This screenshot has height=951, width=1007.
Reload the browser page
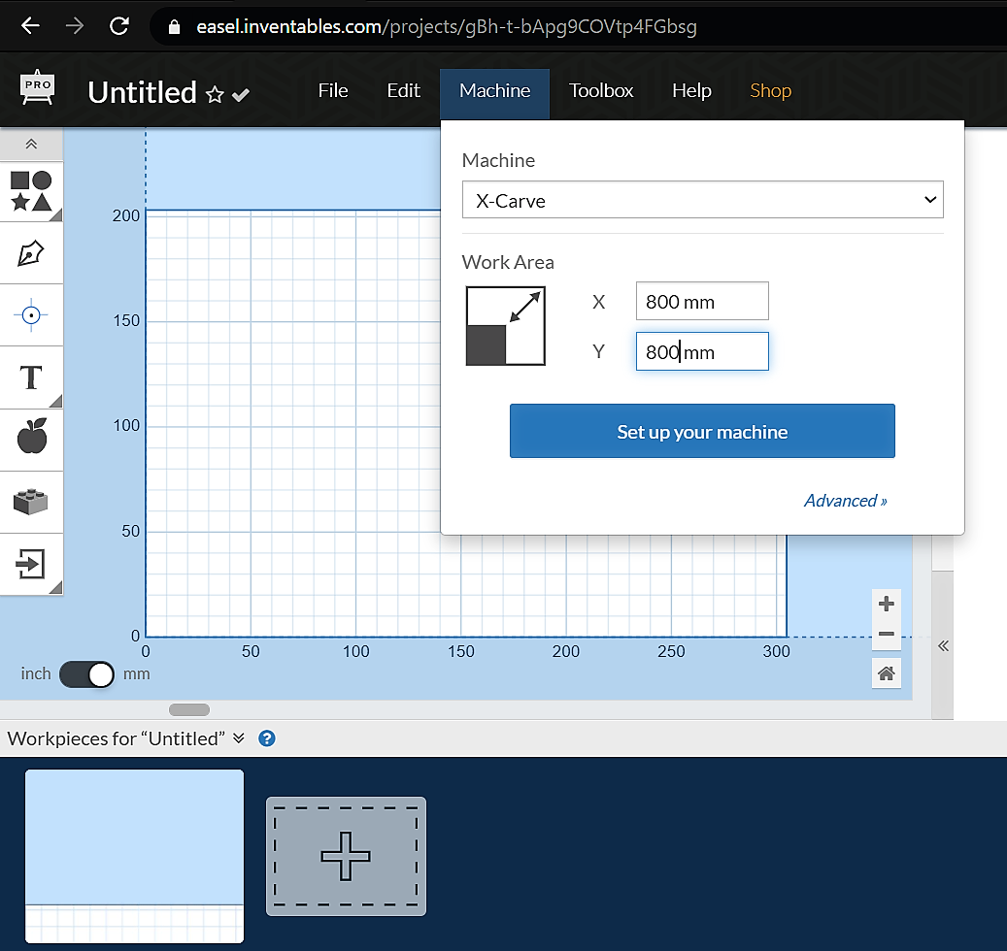pyautogui.click(x=119, y=25)
